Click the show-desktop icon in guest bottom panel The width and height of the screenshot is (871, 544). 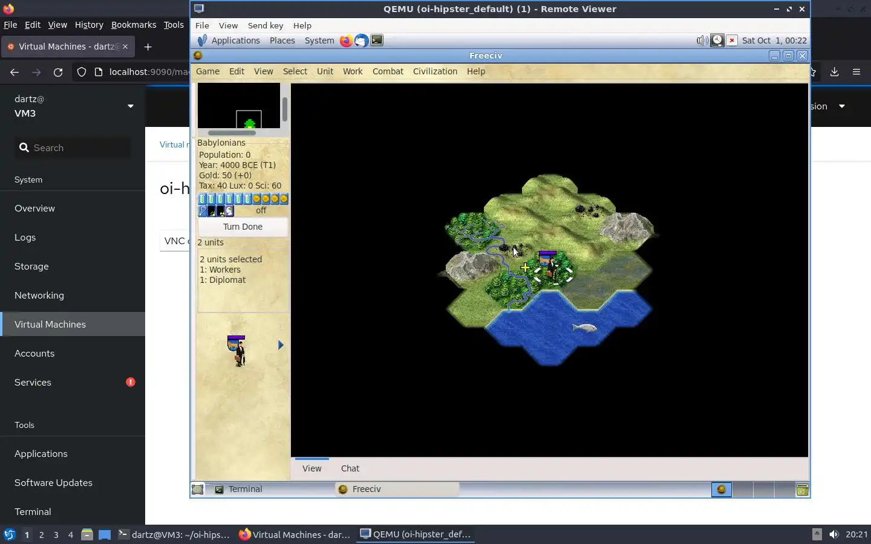pyautogui.click(x=198, y=490)
